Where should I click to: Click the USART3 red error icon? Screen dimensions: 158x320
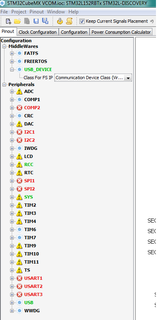[x=19, y=294]
